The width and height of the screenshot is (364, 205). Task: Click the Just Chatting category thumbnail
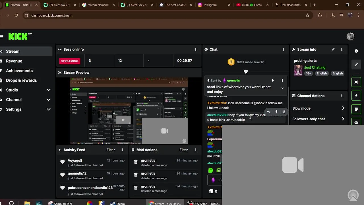[x=298, y=70]
